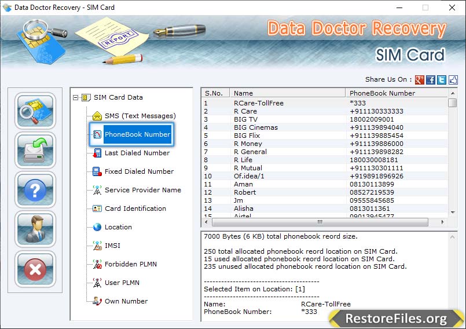Image resolution: width=466 pixels, height=329 pixels.
Task: Share on Twitter icon
Action: pyautogui.click(x=442, y=80)
